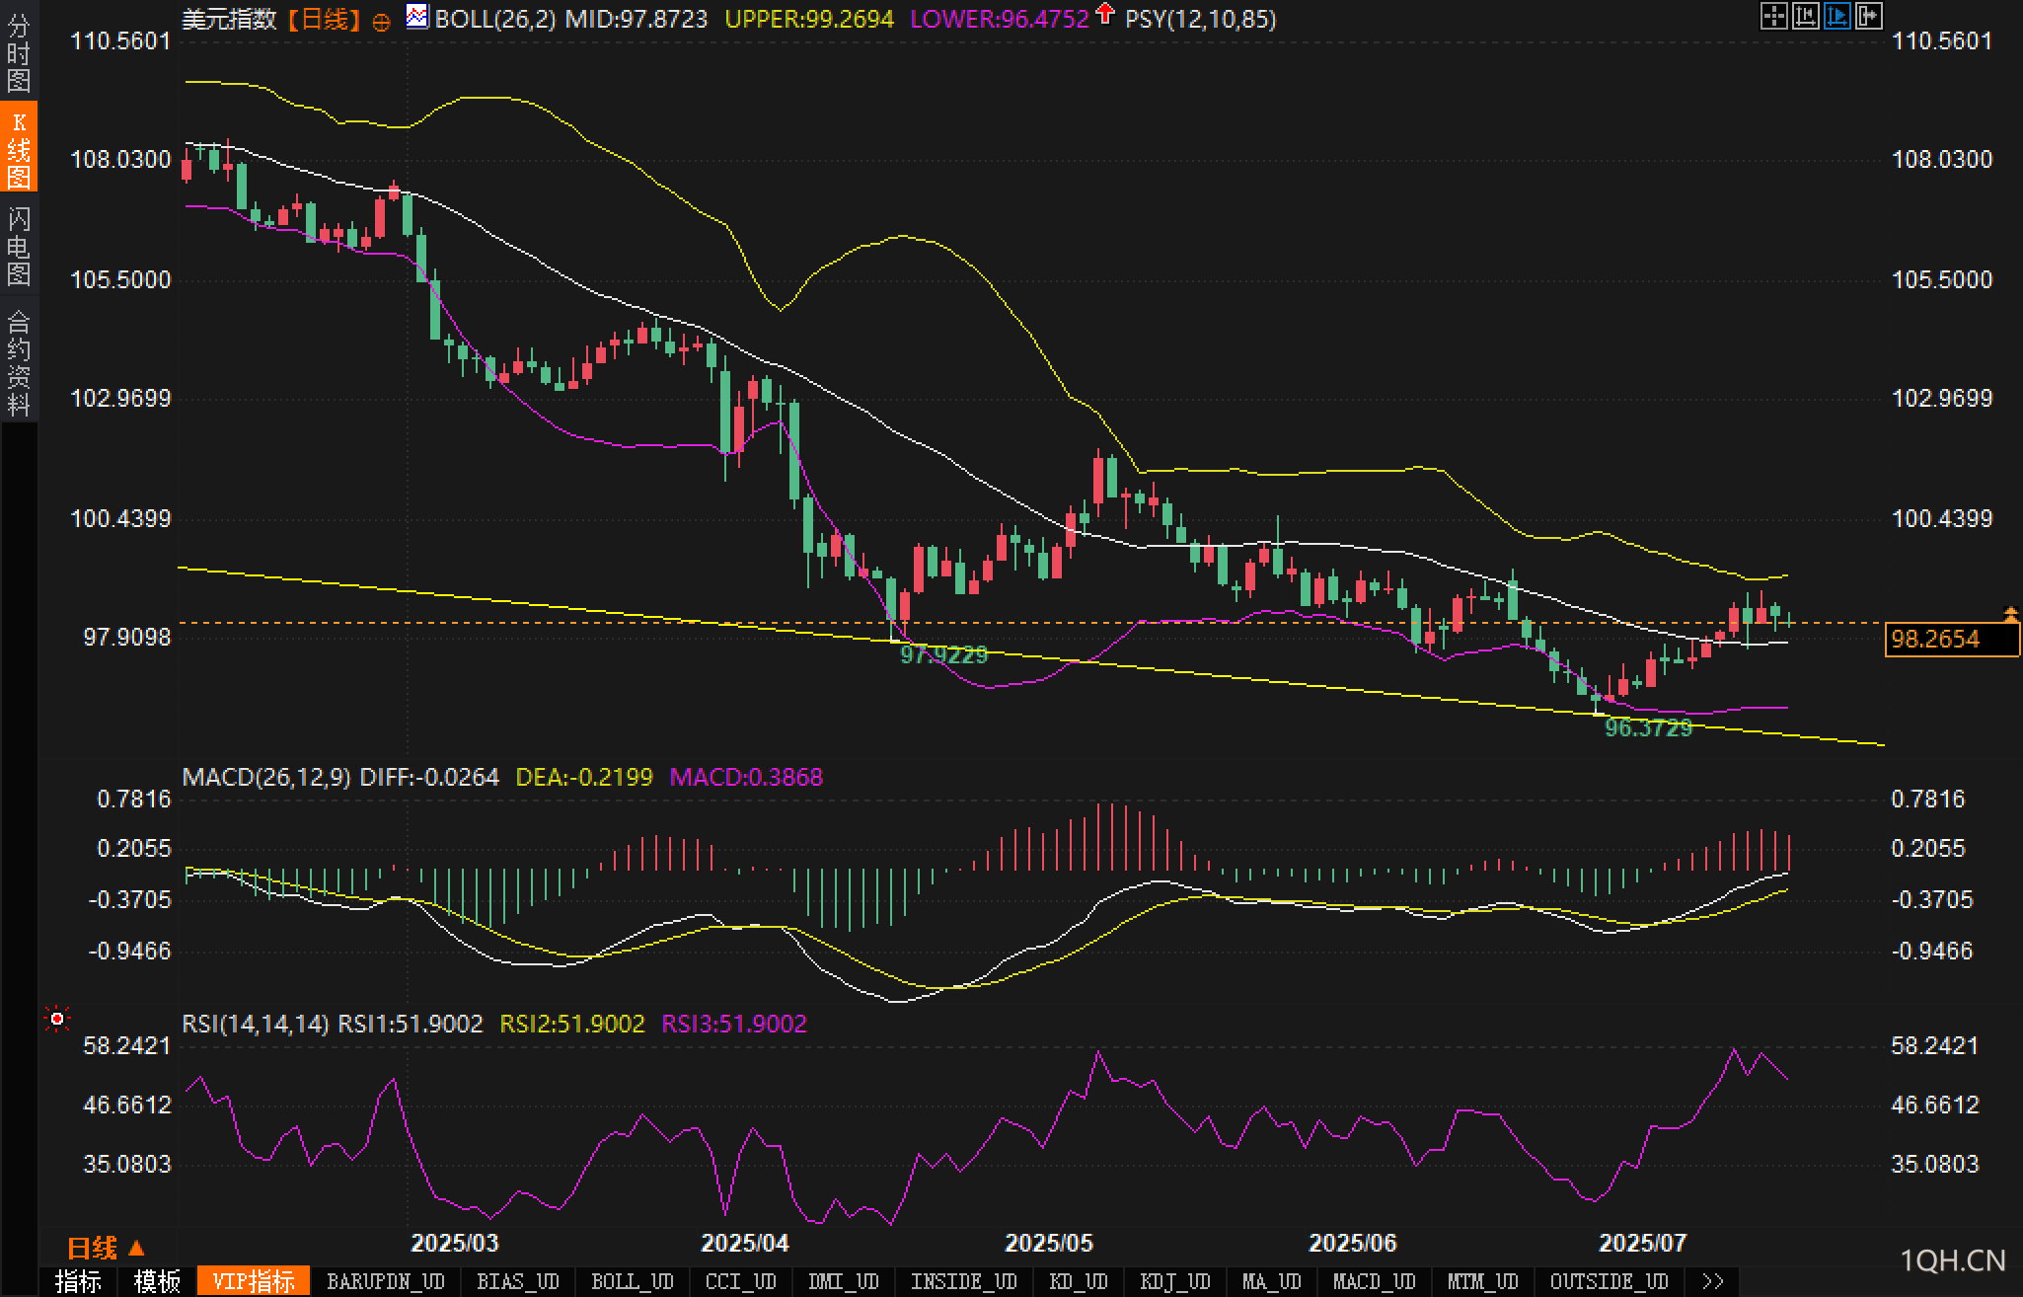Toggle the blue highlighted axis-mode icon
This screenshot has height=1297, width=2023.
coord(1836,16)
